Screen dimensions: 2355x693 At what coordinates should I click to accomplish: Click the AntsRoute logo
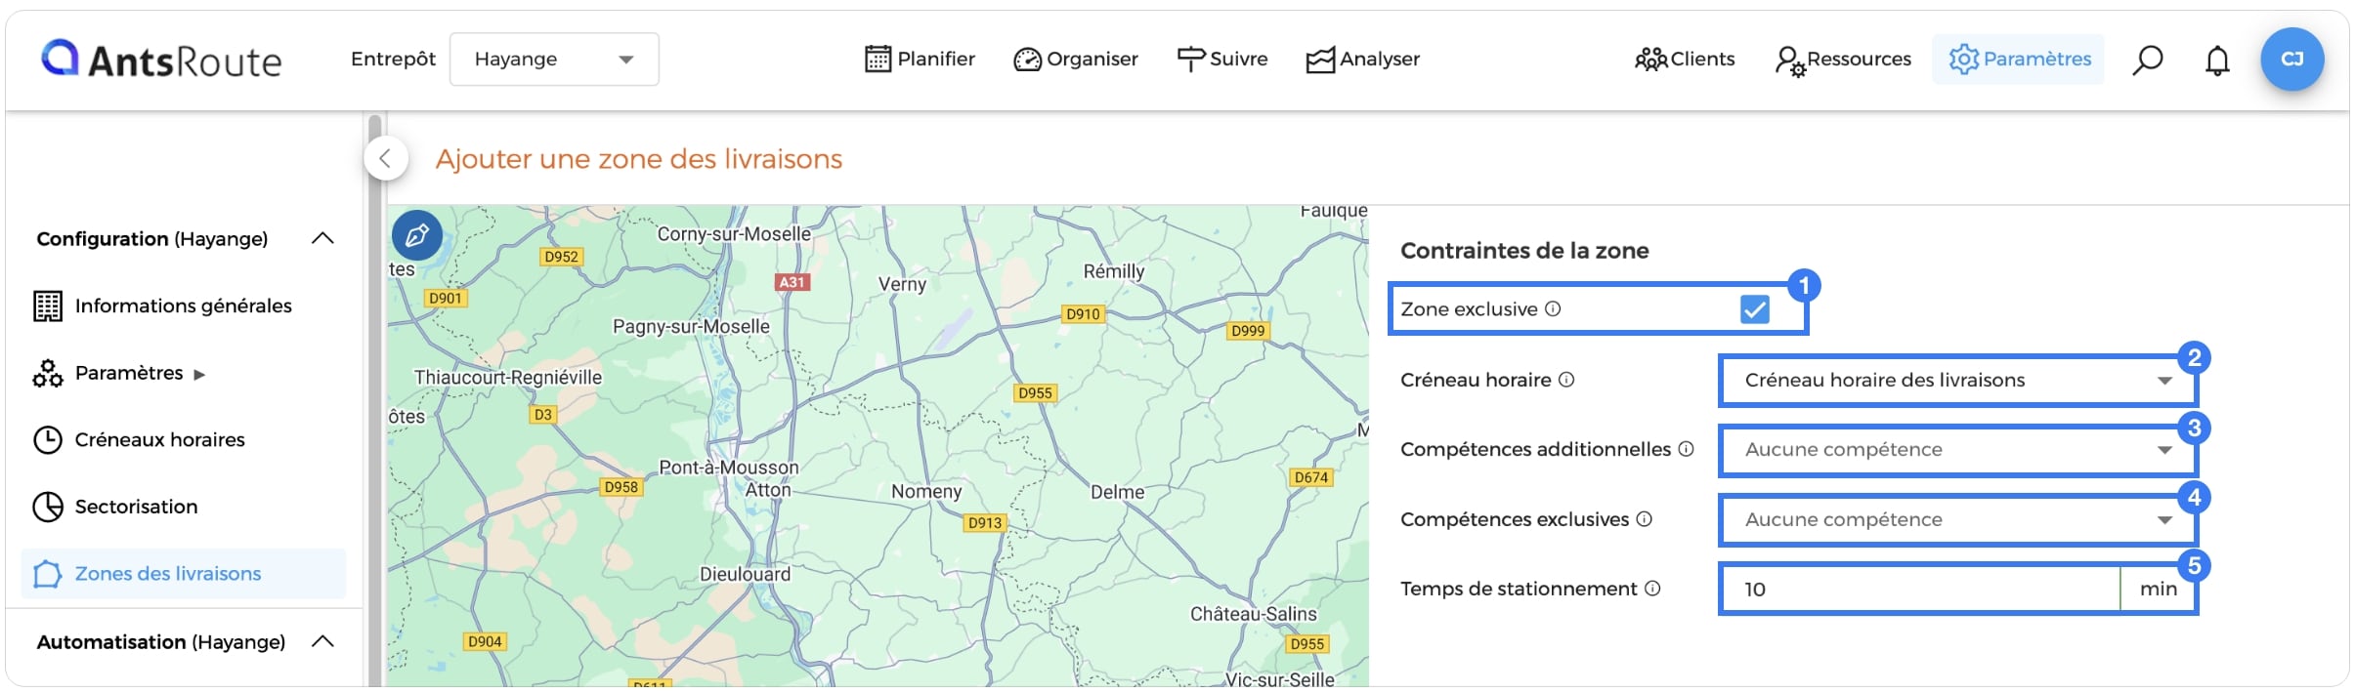(161, 60)
